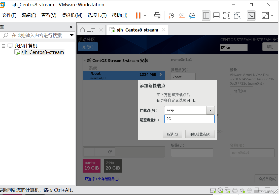This screenshot has height=195, width=279.
Task: Open the library search filter dropdown
Action: pos(72,35)
